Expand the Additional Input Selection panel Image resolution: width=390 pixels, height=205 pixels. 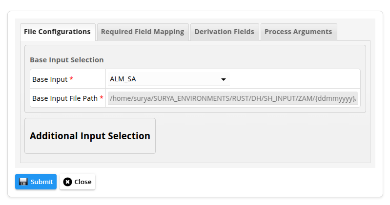90,136
